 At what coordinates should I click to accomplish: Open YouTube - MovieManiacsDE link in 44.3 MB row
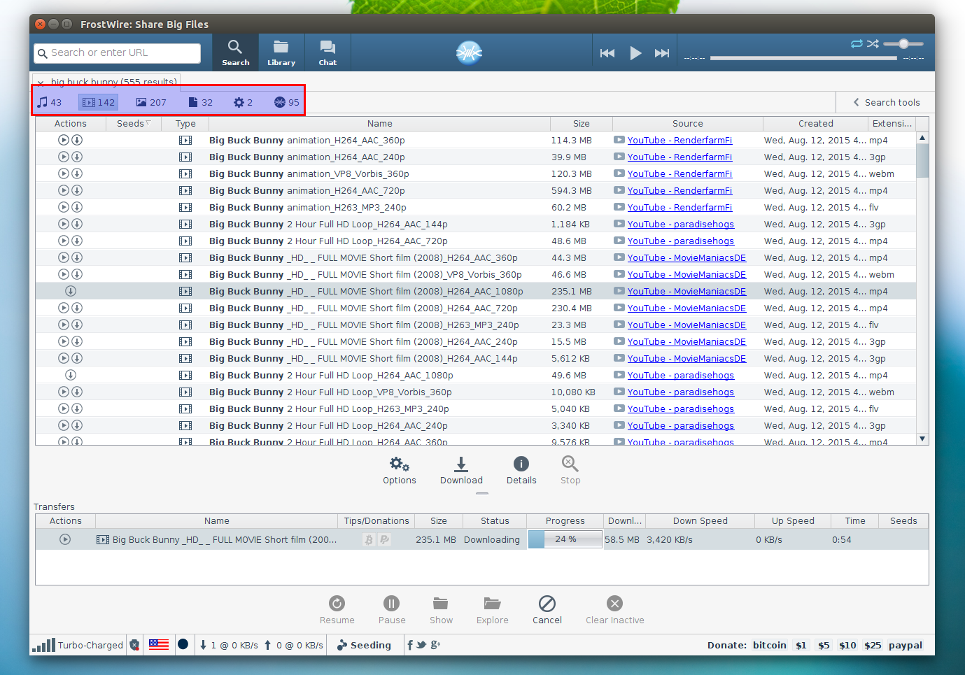tap(686, 257)
